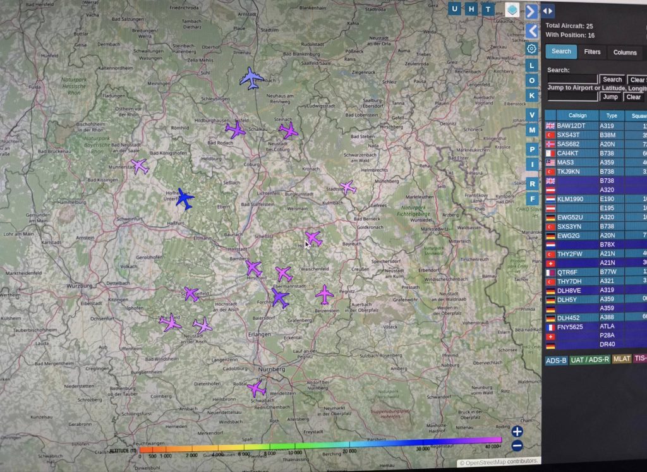Click the H map button
The image size is (647, 472).
coord(471,9)
